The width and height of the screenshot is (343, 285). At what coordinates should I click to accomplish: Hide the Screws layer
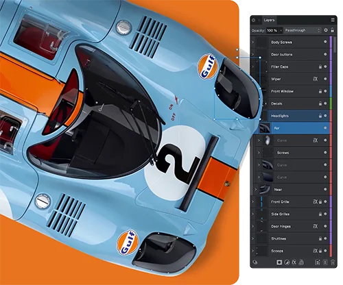point(325,153)
